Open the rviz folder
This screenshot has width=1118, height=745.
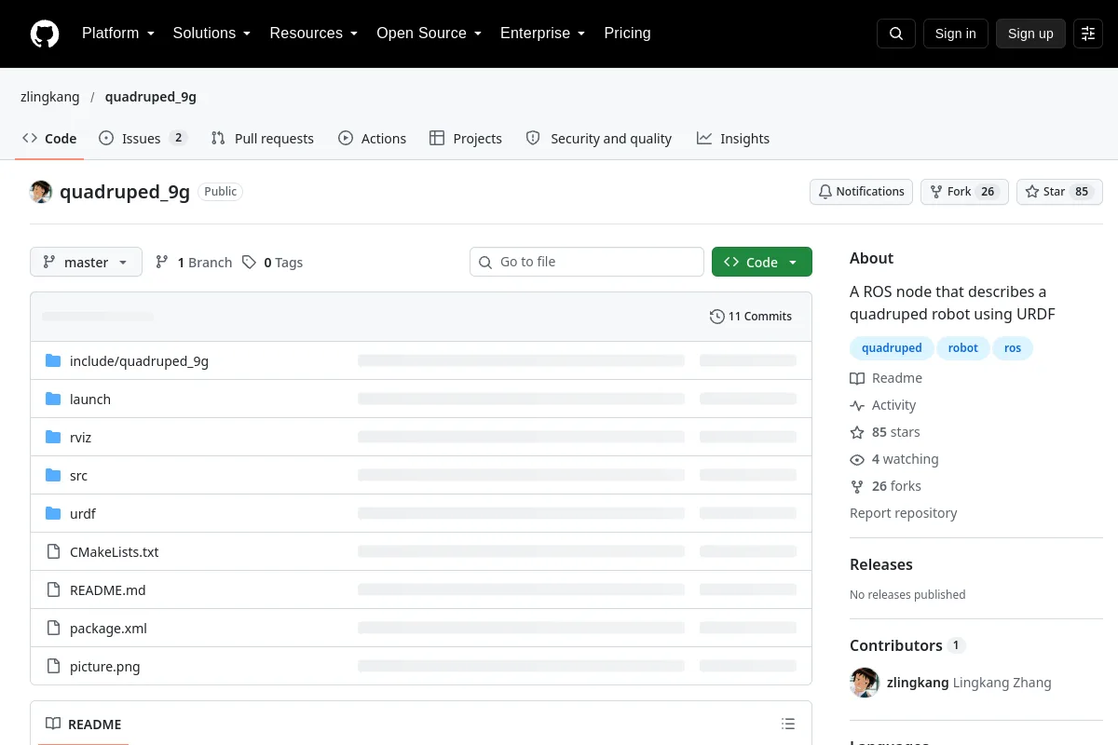point(80,438)
